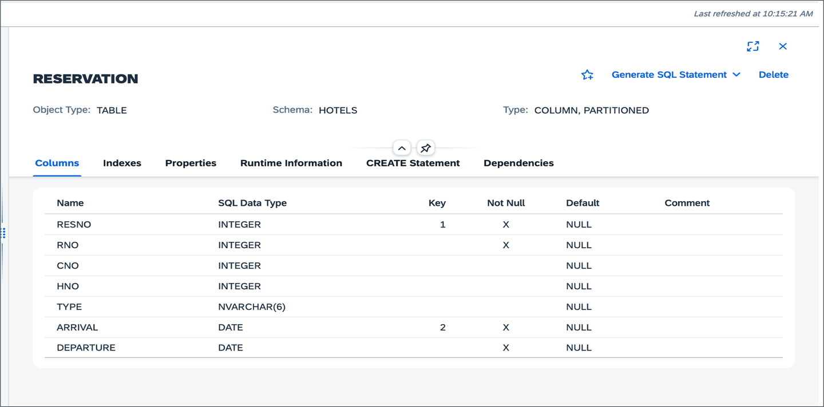Click key value 2 in ARRIVAL row
The width and height of the screenshot is (824, 407).
[442, 328]
